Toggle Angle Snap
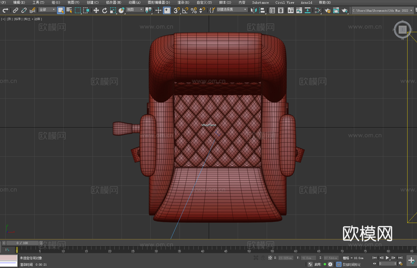This screenshot has width=417, height=268. (x=185, y=10)
